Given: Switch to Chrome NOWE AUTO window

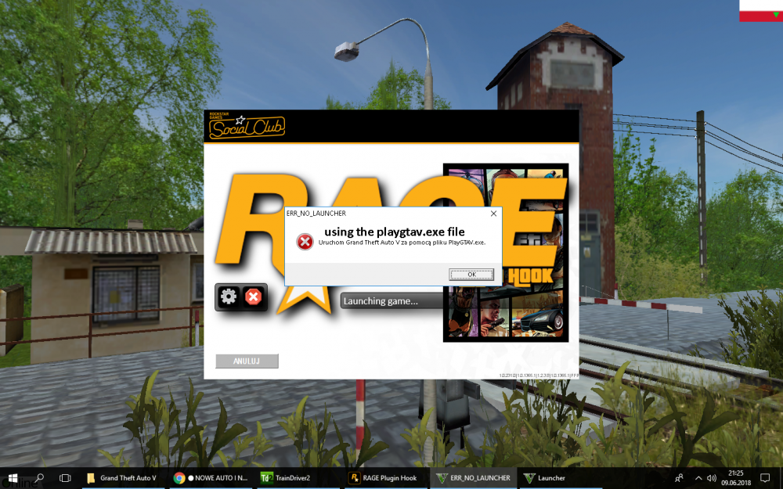Looking at the screenshot, I should [x=211, y=478].
